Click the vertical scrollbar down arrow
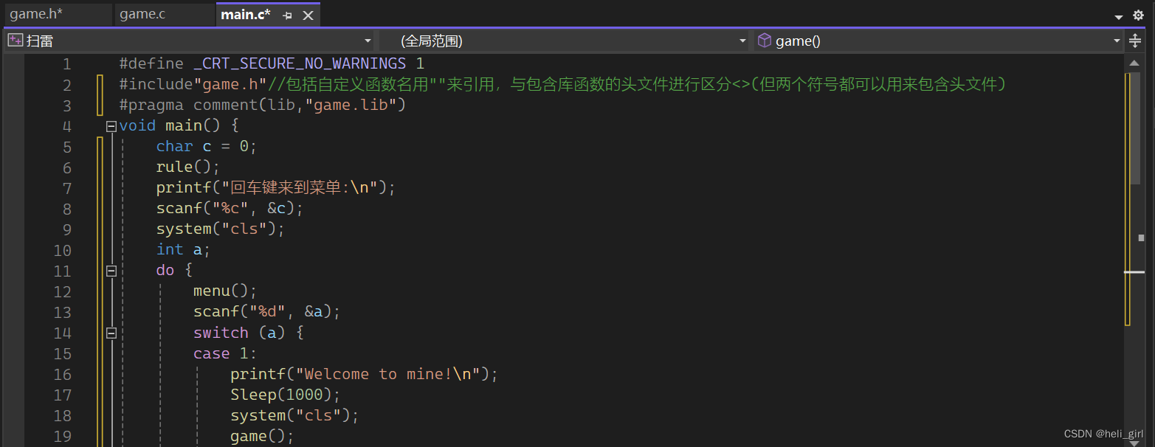The image size is (1155, 447). [x=1136, y=442]
